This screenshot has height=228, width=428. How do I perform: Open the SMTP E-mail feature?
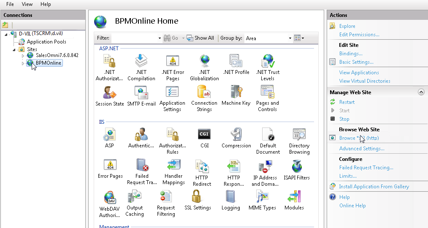pyautogui.click(x=141, y=96)
